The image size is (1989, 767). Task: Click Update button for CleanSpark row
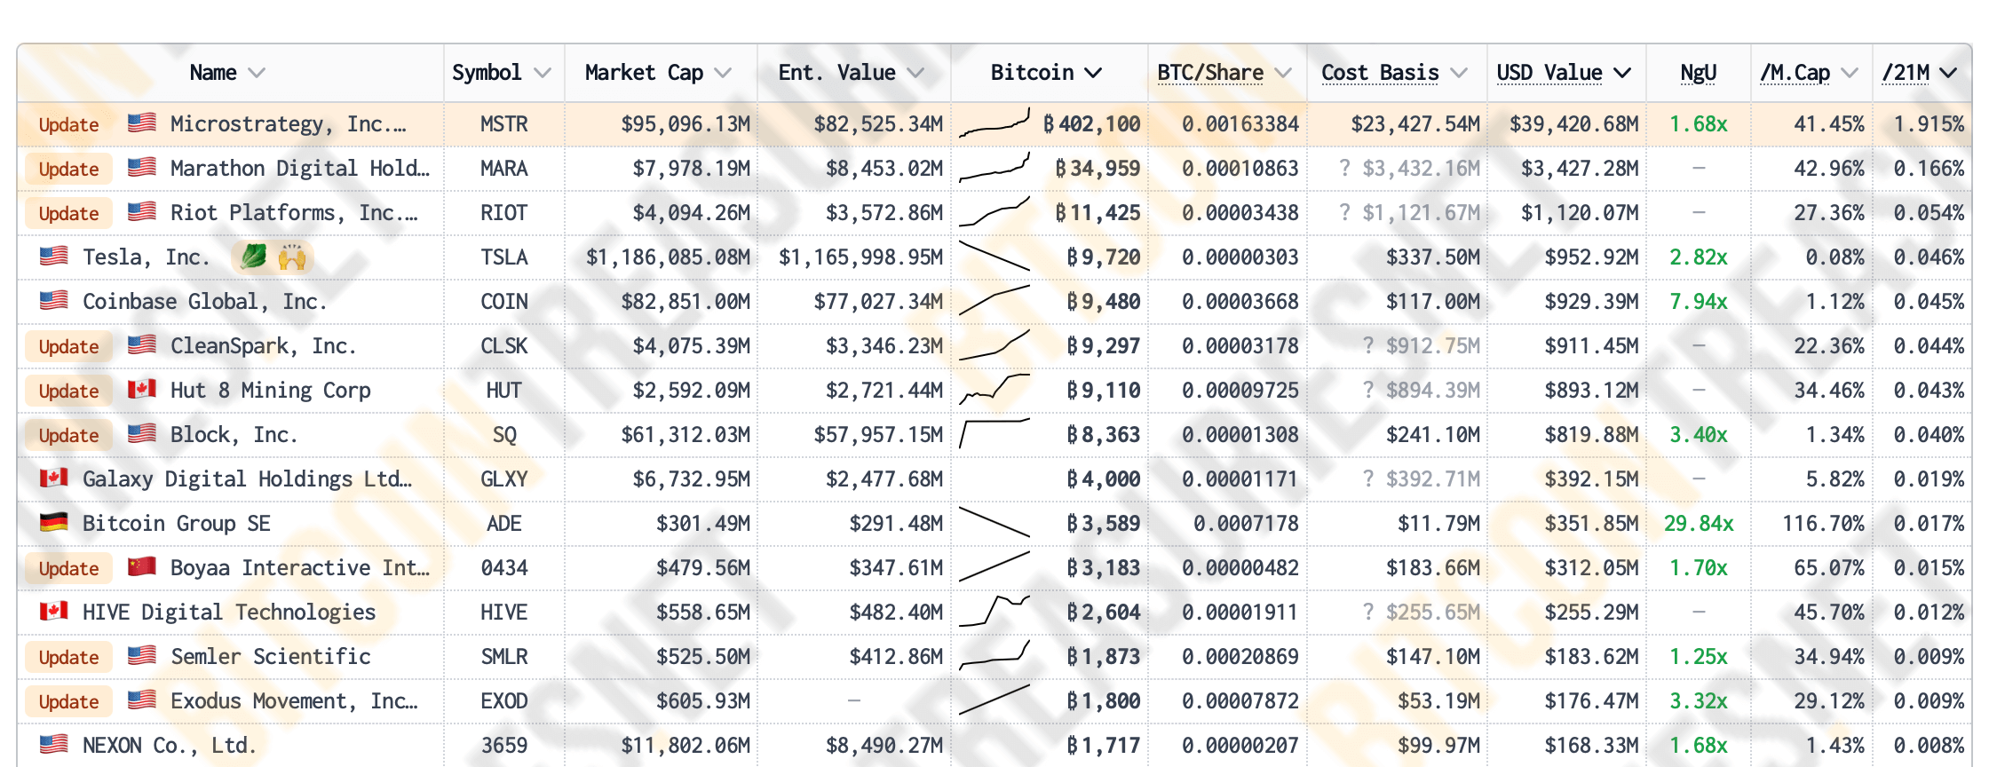pos(68,346)
